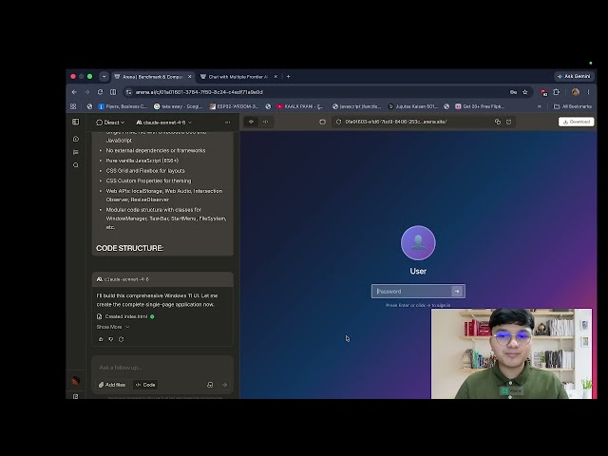Screen dimensions: 608x456
Task: Focus the Password field on login screen
Action: point(411,292)
